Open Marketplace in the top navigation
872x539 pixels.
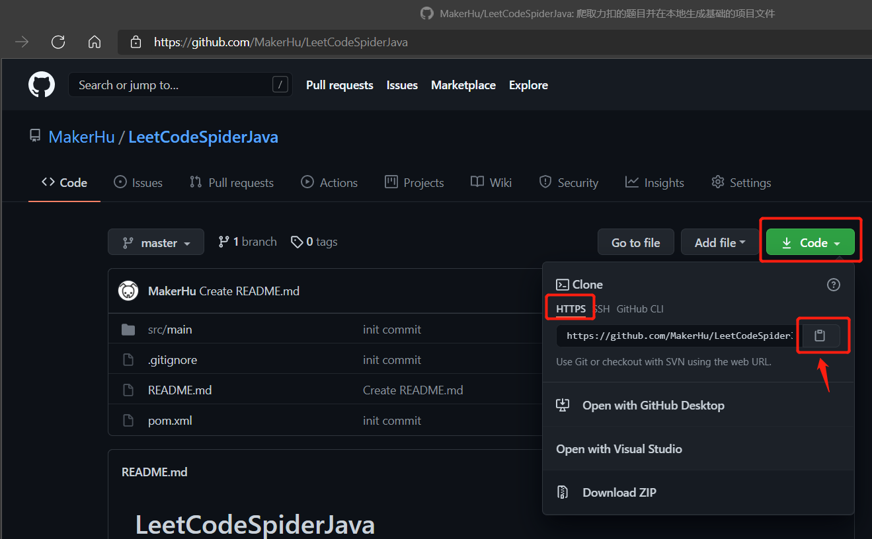point(463,85)
